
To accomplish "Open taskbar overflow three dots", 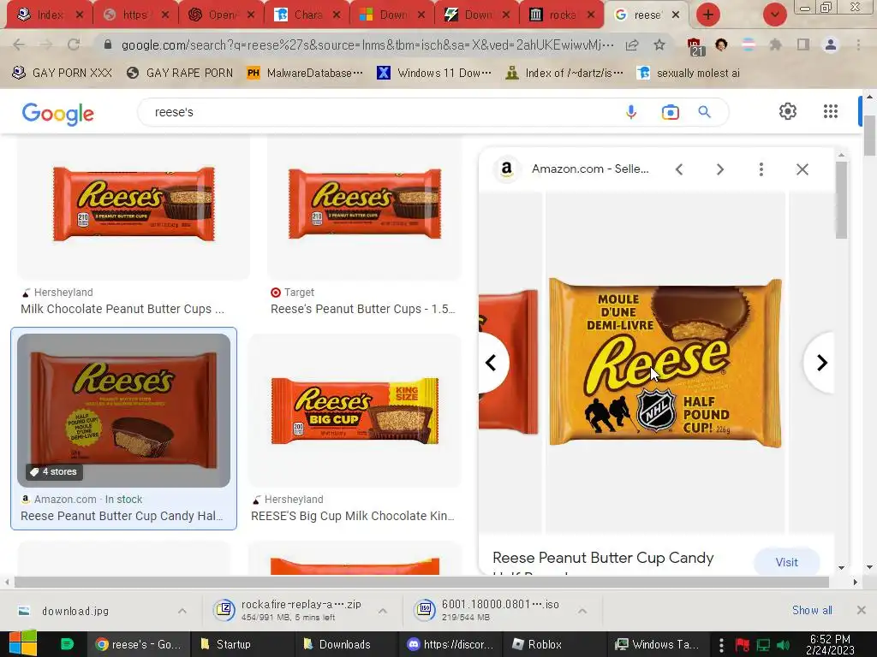I will (x=721, y=645).
